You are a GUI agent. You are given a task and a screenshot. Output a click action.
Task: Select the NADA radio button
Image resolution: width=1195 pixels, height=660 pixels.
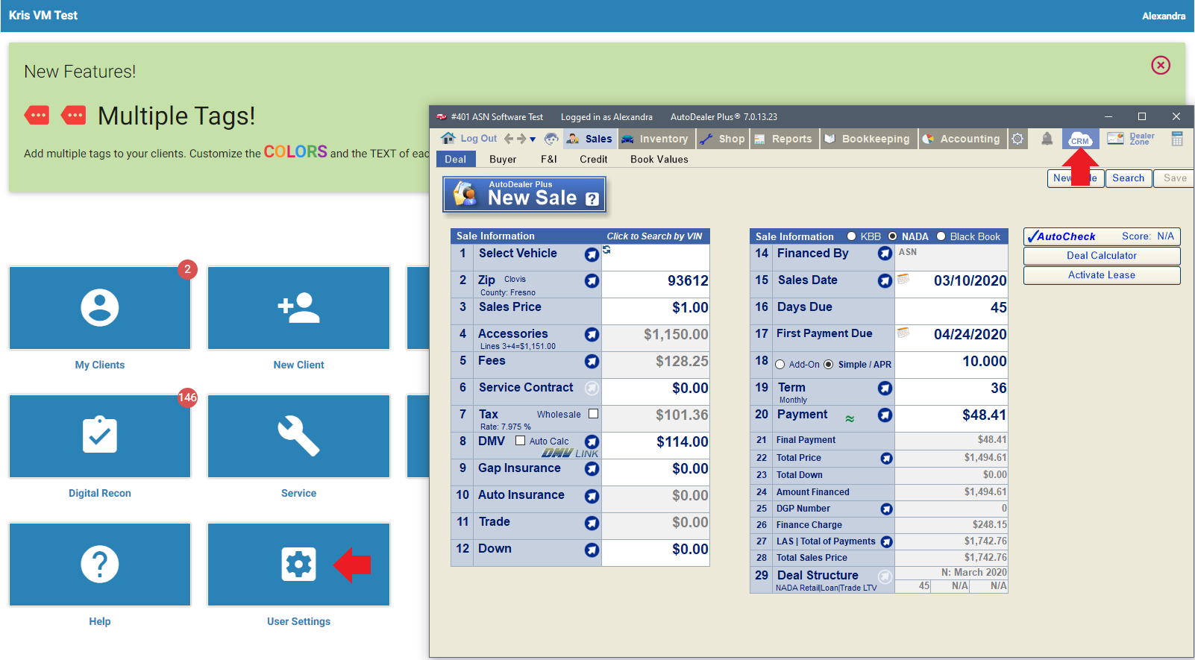(892, 236)
